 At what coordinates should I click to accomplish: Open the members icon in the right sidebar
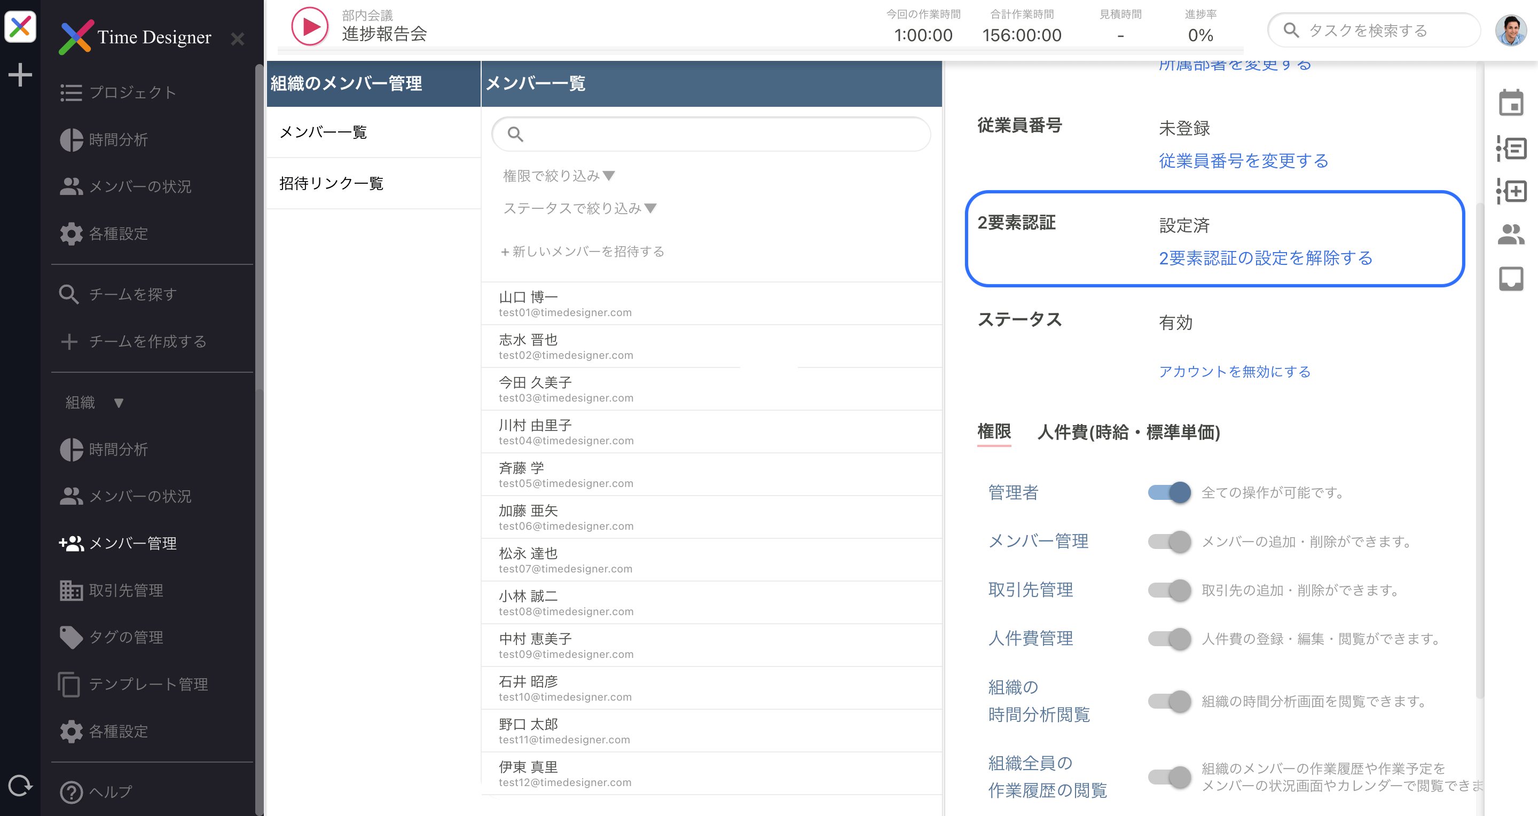coord(1511,234)
